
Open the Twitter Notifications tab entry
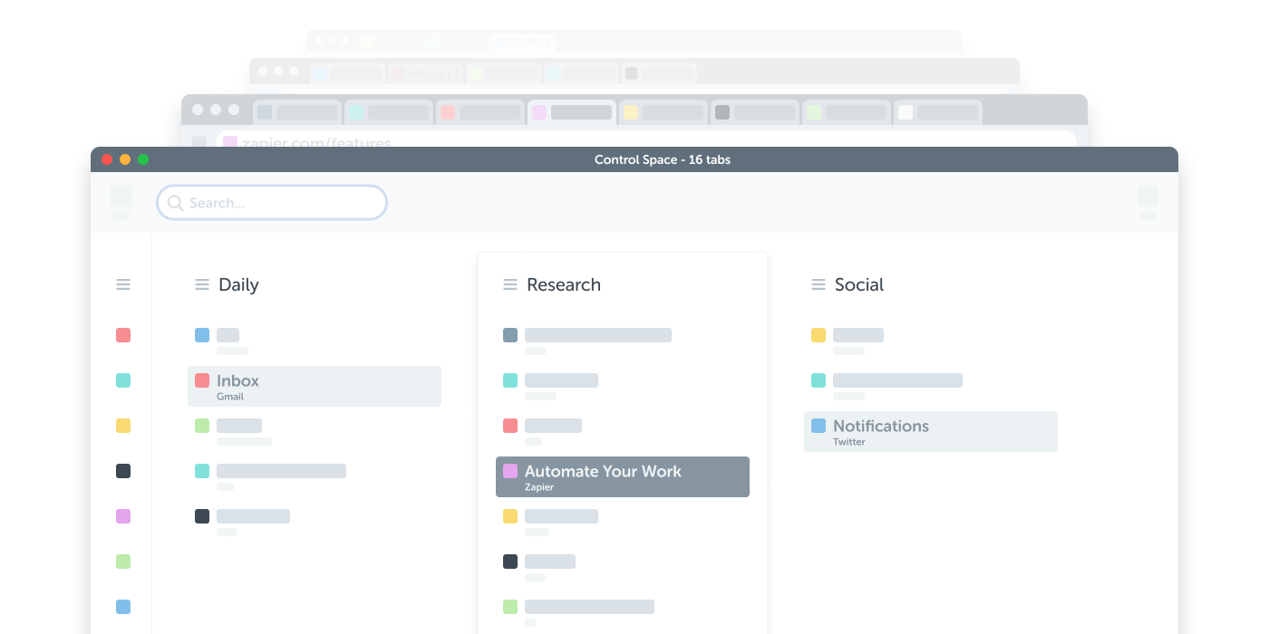point(930,432)
